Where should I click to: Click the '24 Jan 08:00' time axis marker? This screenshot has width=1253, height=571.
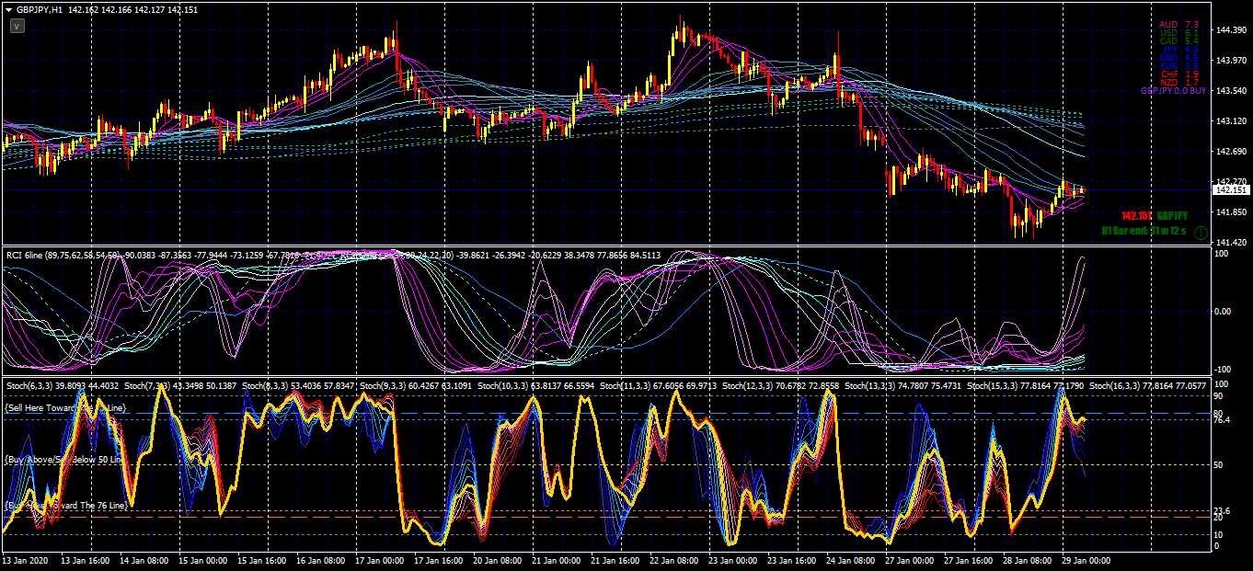(852, 560)
